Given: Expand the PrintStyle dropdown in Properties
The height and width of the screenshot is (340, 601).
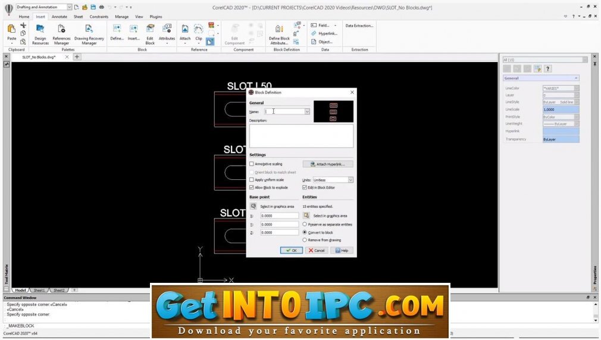Looking at the screenshot, I should [577, 117].
